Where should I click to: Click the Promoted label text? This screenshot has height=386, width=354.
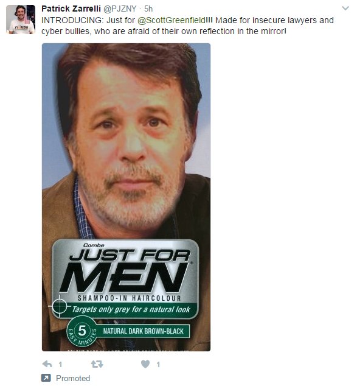[x=73, y=378]
